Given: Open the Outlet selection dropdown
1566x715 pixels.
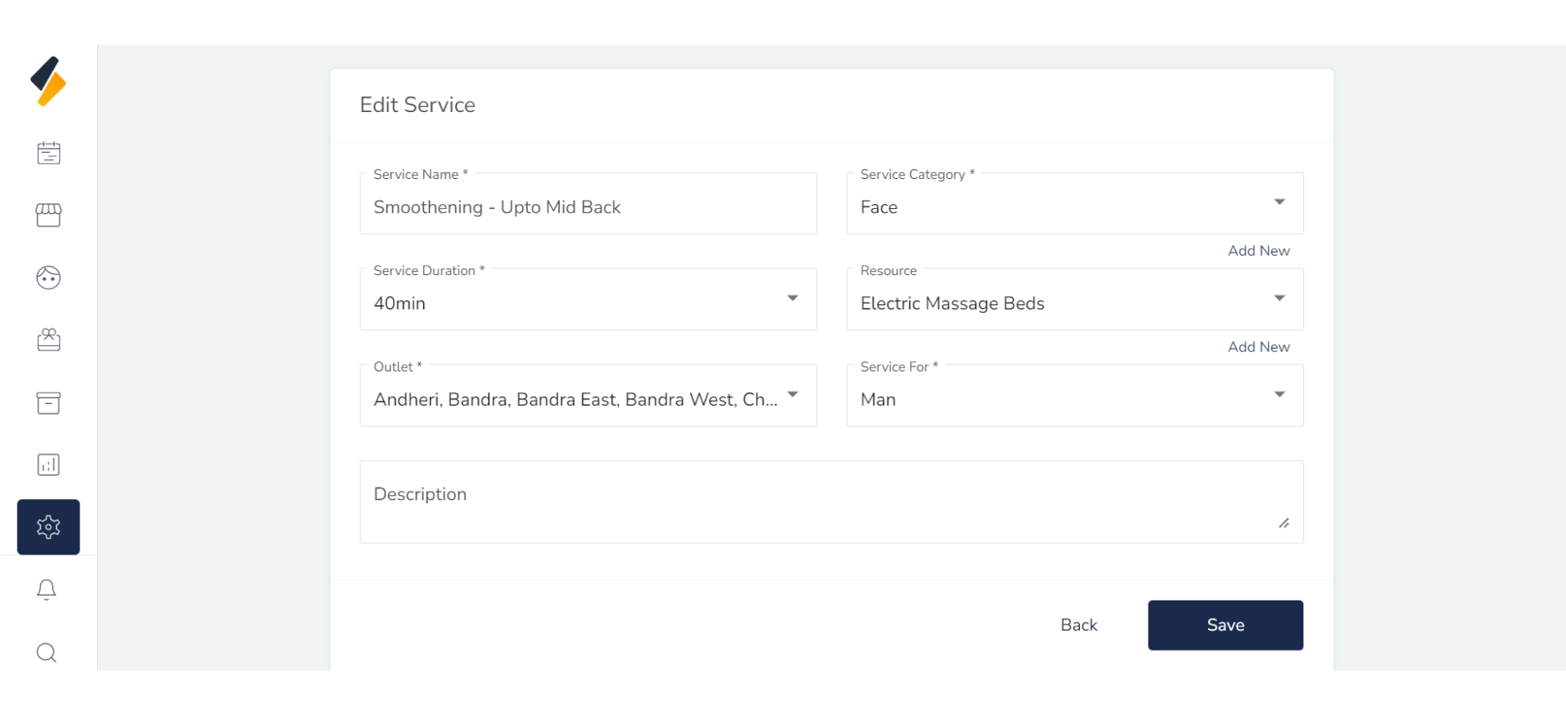Looking at the screenshot, I should 587,396.
